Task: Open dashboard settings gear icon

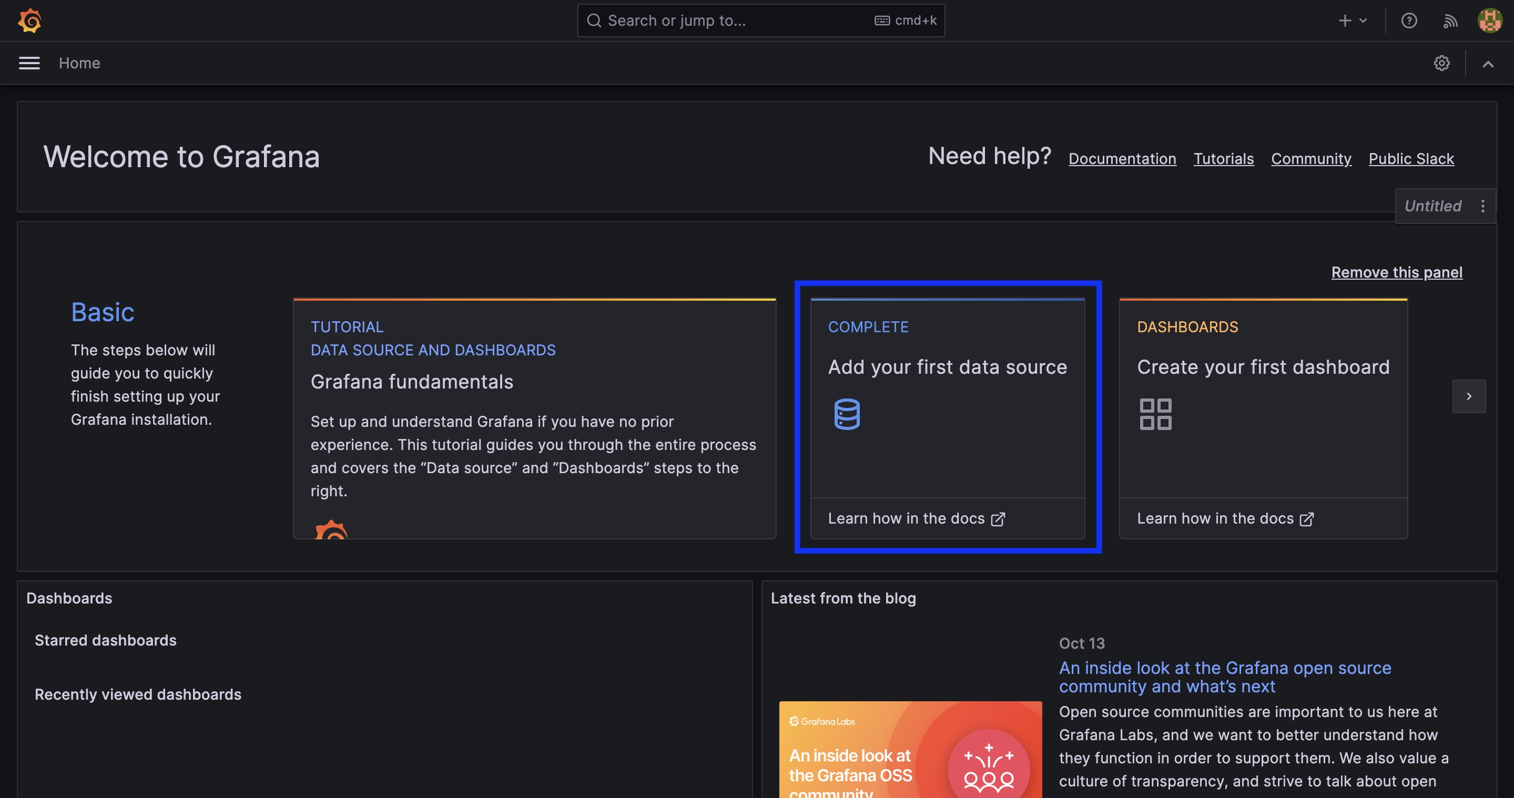Action: [x=1441, y=63]
